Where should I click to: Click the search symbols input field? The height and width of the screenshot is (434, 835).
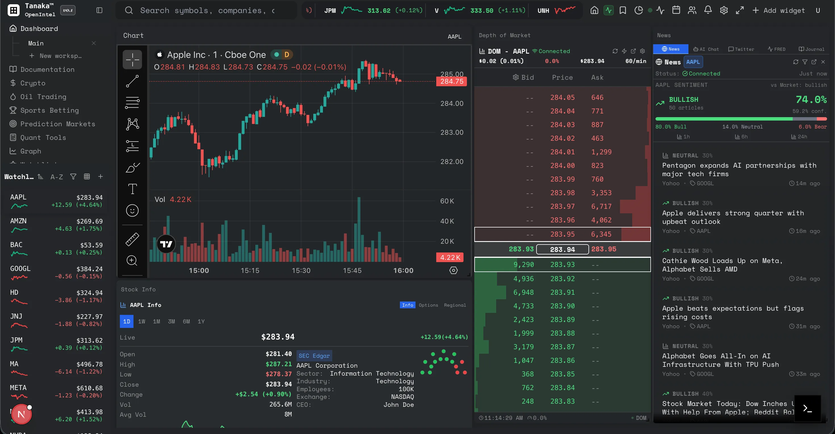pos(206,10)
